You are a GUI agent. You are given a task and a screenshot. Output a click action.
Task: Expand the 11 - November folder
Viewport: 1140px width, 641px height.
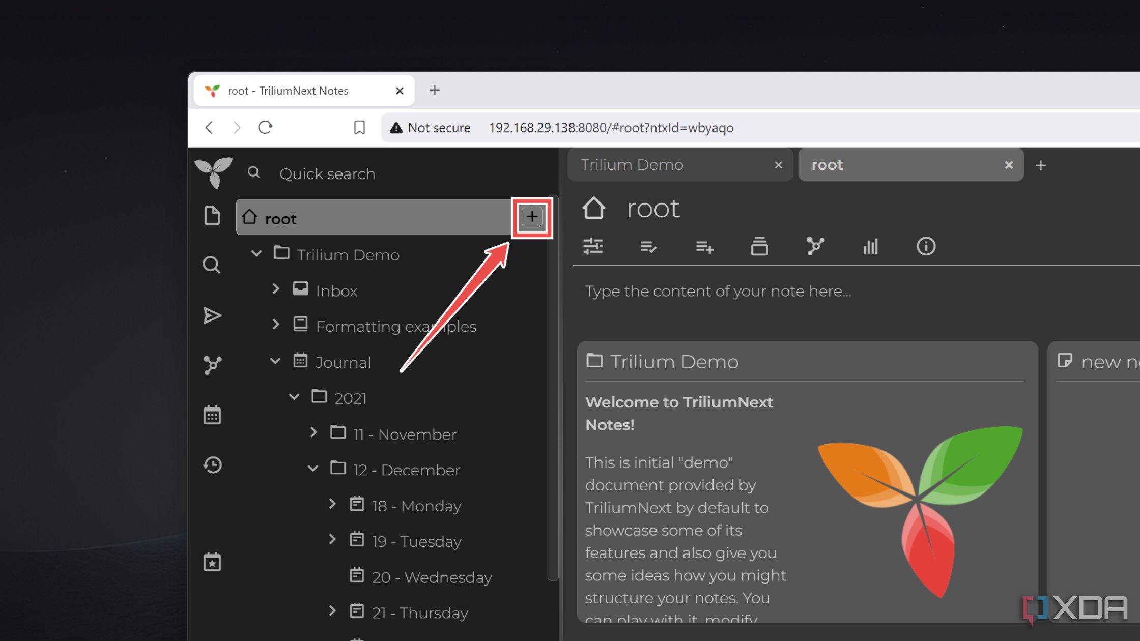point(313,432)
